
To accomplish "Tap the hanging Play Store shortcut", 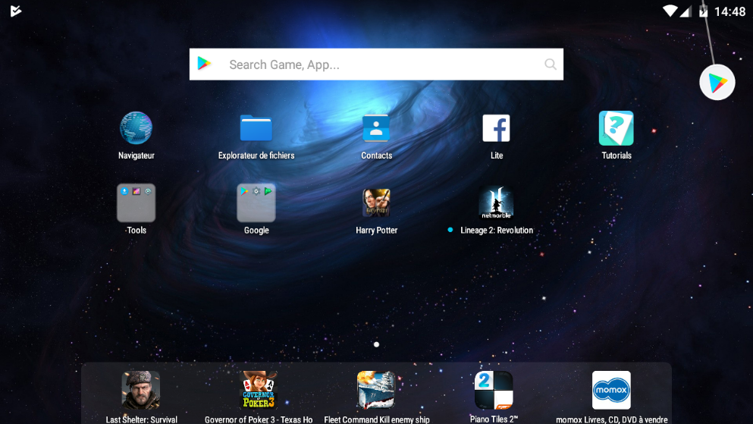I will coord(717,83).
